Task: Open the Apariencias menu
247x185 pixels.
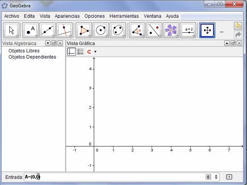Action: (67, 16)
